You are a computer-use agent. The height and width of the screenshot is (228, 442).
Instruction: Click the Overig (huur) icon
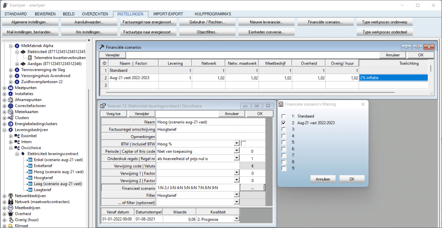[11, 220]
